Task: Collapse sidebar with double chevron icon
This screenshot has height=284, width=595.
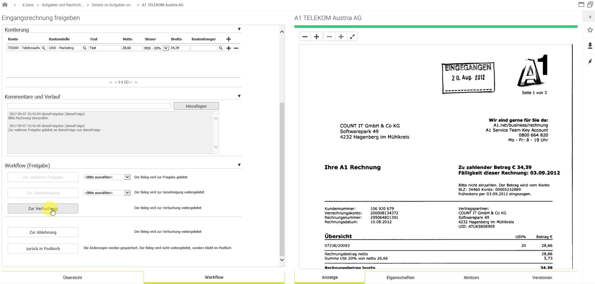Action: click(590, 17)
